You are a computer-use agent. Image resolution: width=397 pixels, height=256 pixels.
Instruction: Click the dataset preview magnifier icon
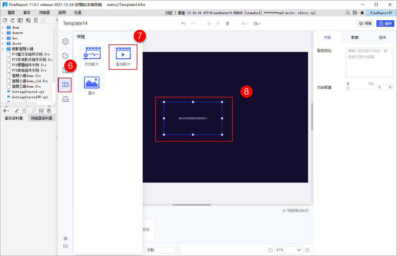coord(34,111)
